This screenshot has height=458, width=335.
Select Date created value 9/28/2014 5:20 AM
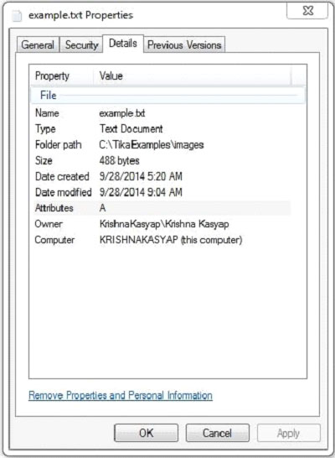(141, 176)
